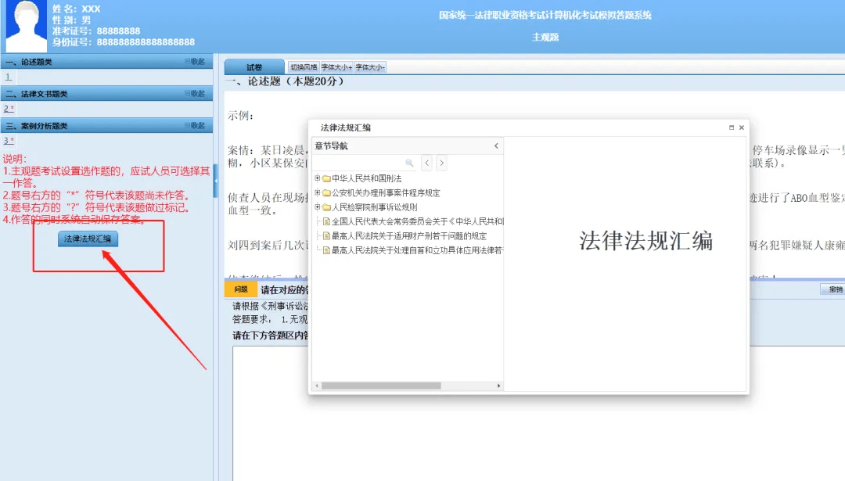Click the 法律法规汇编 button in left panel
The height and width of the screenshot is (481, 845).
coord(88,239)
